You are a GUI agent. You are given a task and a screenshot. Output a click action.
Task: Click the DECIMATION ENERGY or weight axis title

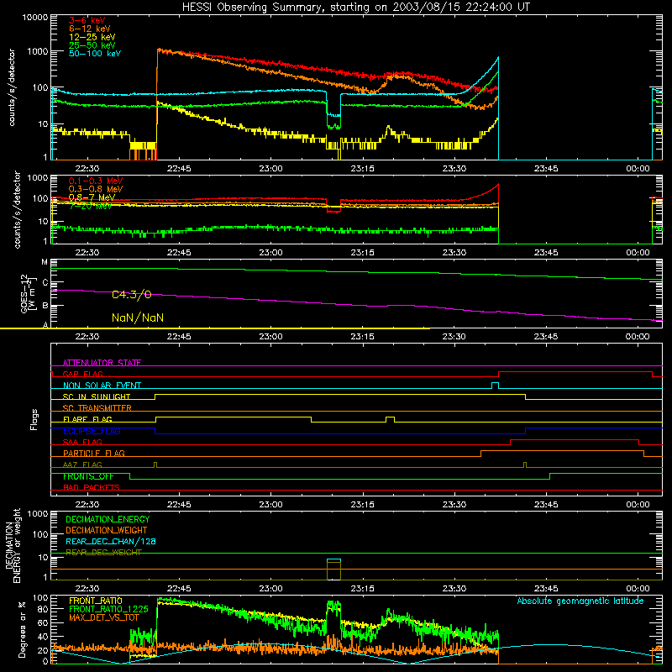[x=13, y=545]
